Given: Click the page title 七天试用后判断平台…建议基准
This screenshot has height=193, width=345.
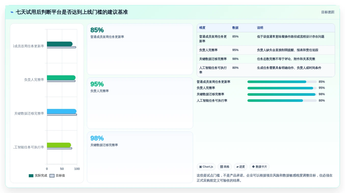Looking at the screenshot, I should pos(72,12).
